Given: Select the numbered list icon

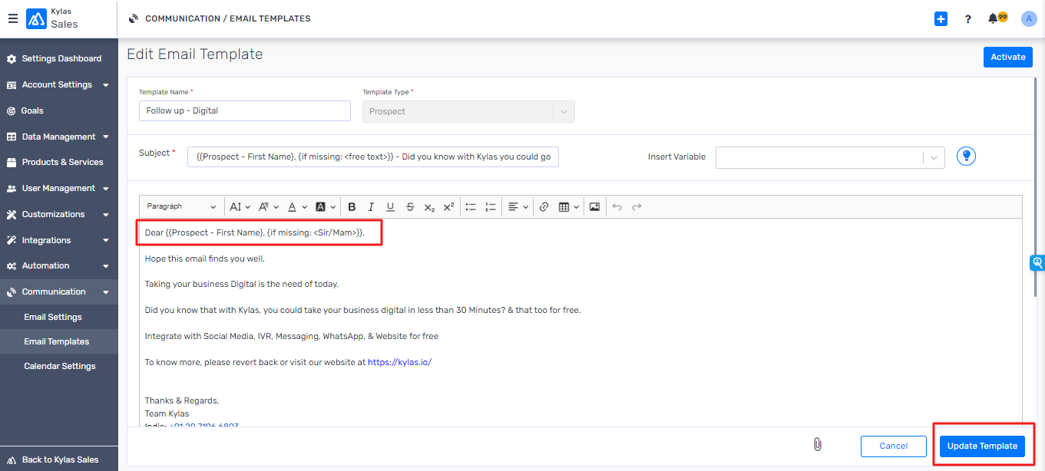Looking at the screenshot, I should tap(491, 206).
